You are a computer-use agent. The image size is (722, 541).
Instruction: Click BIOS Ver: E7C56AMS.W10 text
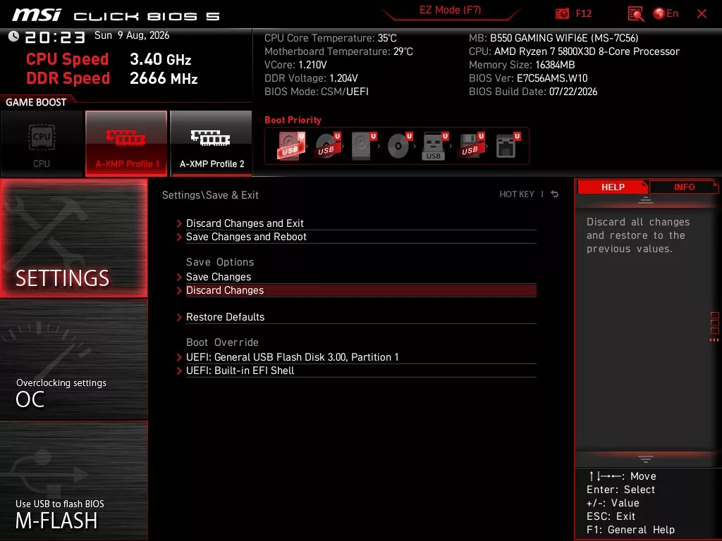click(528, 78)
